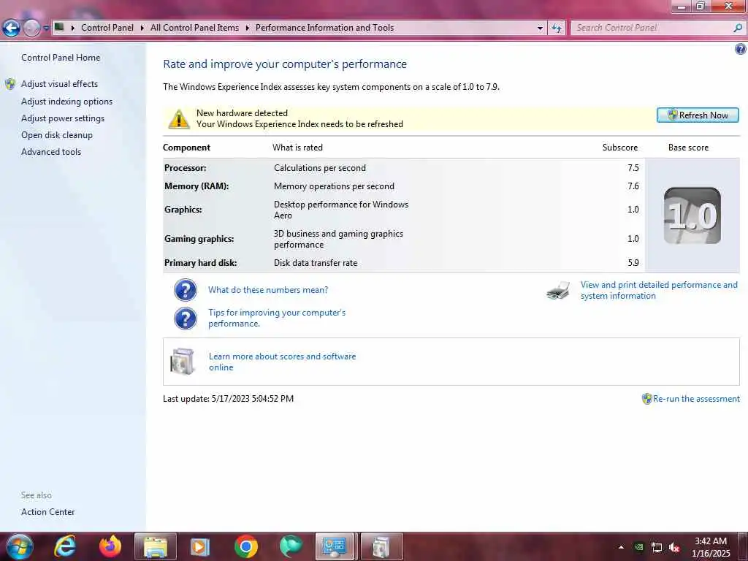
Task: Select the Processor subscore 7.5
Action: (633, 168)
